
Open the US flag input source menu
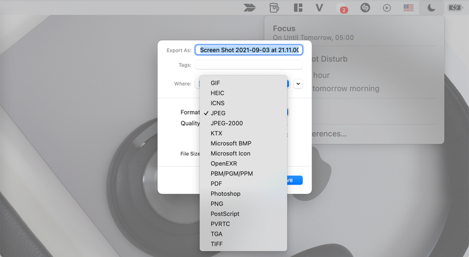click(x=409, y=8)
